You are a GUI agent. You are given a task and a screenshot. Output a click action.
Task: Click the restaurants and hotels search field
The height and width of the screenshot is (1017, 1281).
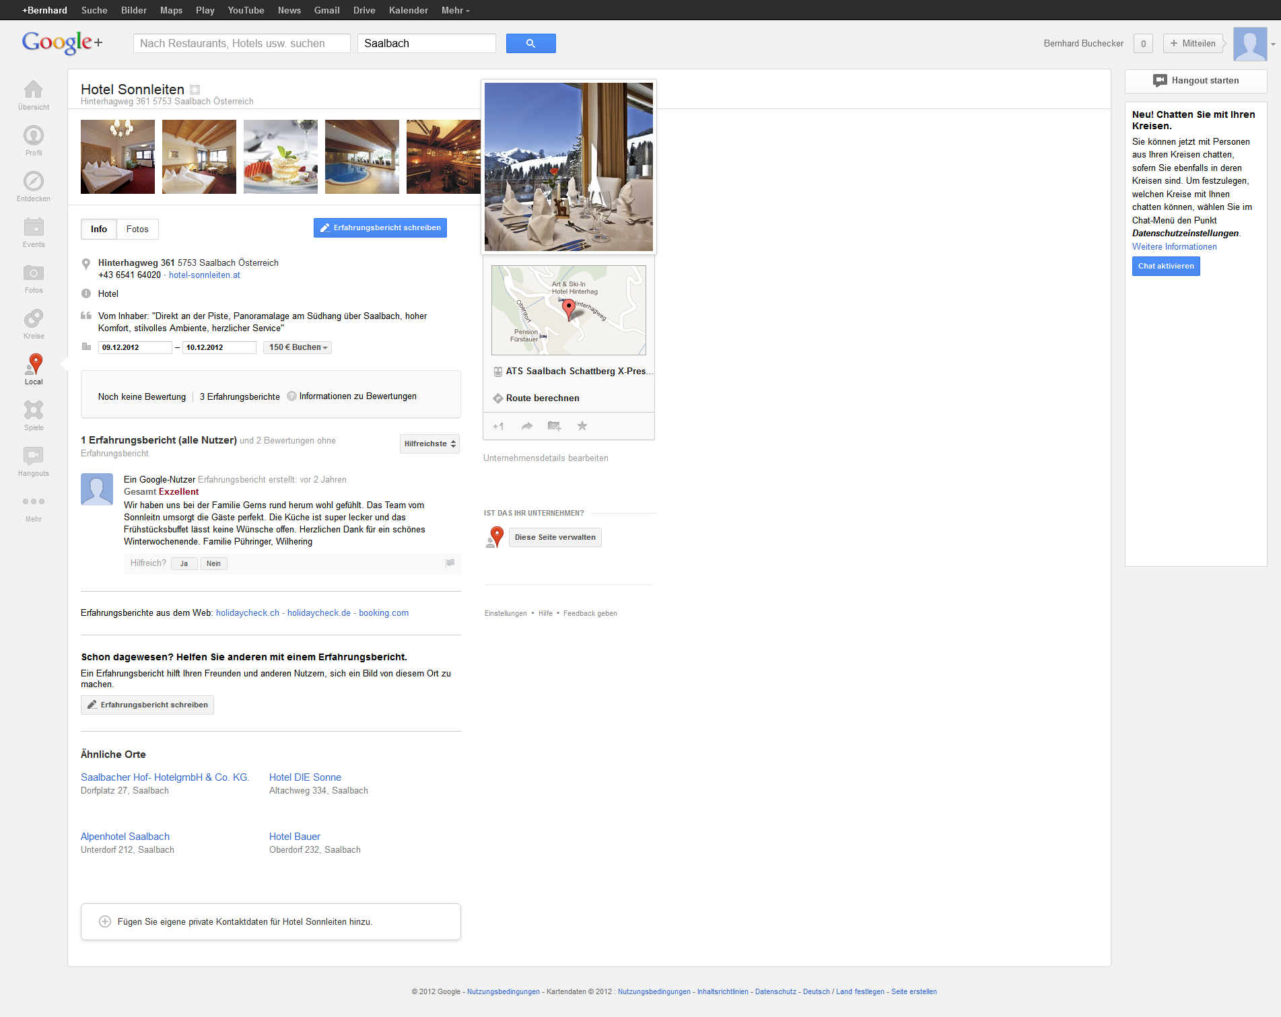click(x=242, y=43)
